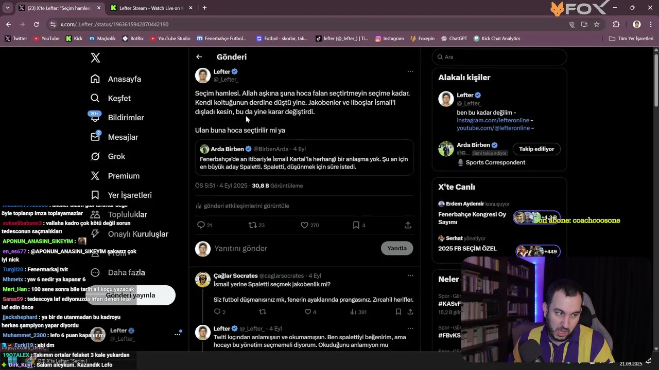Share Çağlar Socrates reply

pos(410,312)
